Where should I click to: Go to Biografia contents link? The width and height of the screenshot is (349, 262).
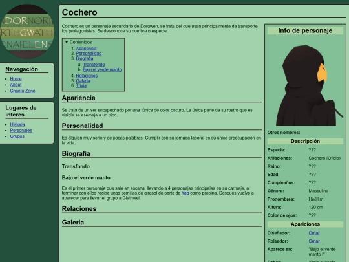85,58
